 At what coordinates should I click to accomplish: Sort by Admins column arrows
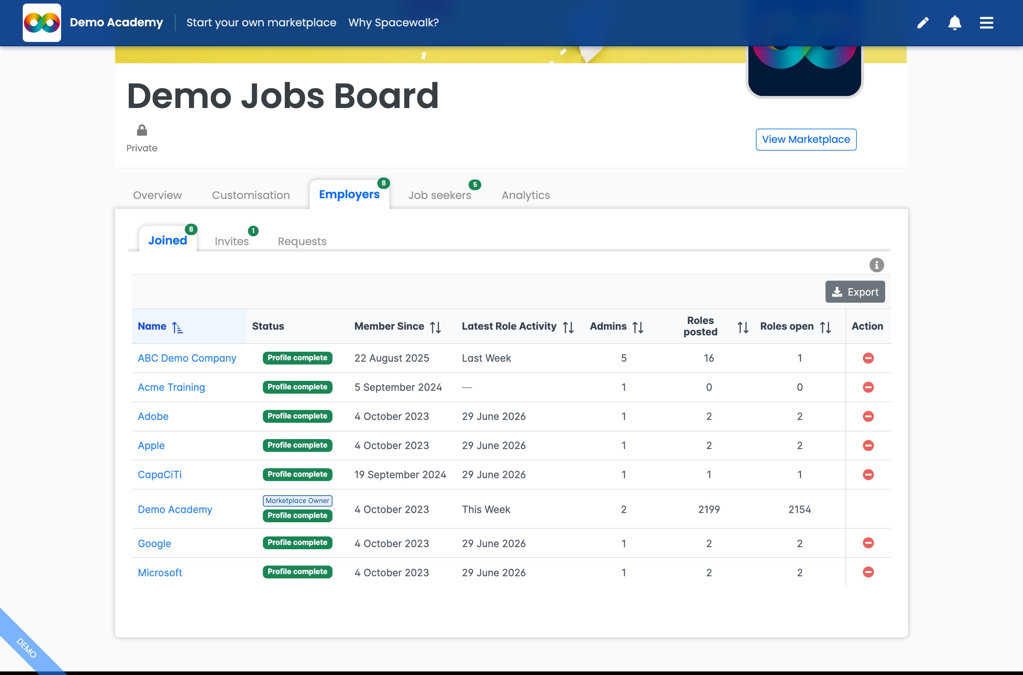[x=638, y=327]
